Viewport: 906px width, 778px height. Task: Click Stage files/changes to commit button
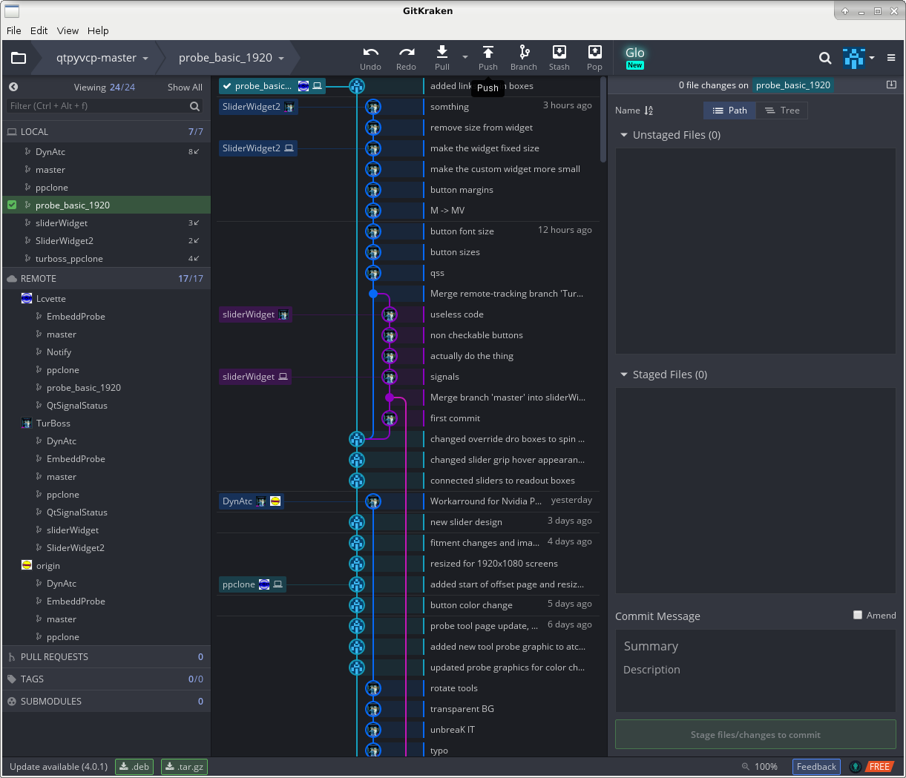click(755, 735)
